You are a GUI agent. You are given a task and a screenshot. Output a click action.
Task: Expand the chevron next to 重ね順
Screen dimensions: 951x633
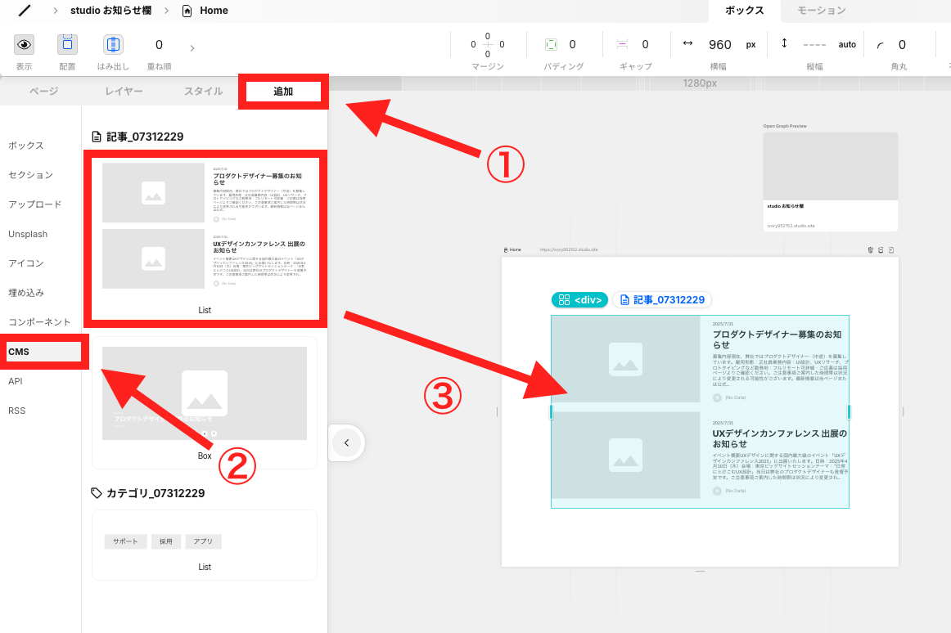coord(192,47)
